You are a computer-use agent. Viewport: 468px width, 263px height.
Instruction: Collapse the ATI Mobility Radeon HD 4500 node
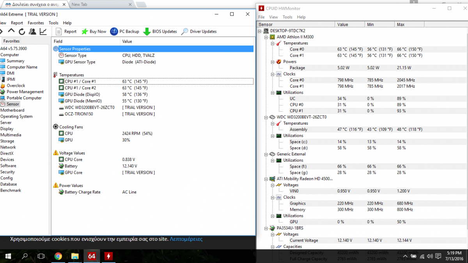click(x=266, y=179)
